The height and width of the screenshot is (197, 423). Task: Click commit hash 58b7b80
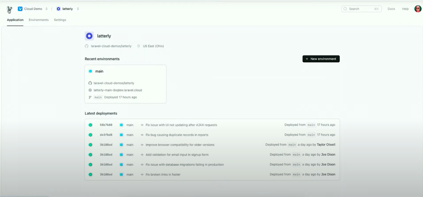click(106, 125)
